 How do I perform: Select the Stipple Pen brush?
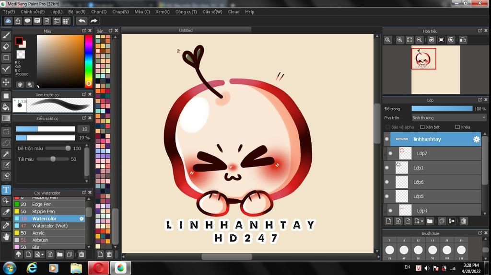click(x=49, y=211)
